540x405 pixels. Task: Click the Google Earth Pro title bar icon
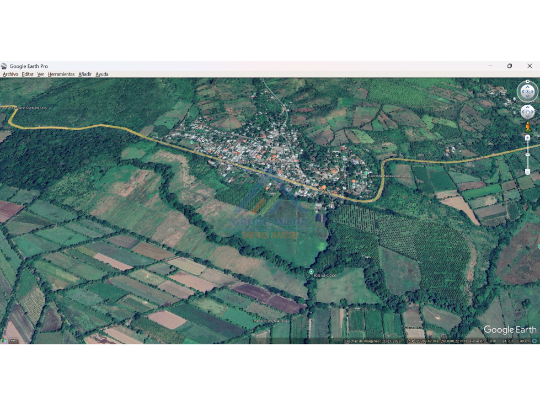pos(4,66)
